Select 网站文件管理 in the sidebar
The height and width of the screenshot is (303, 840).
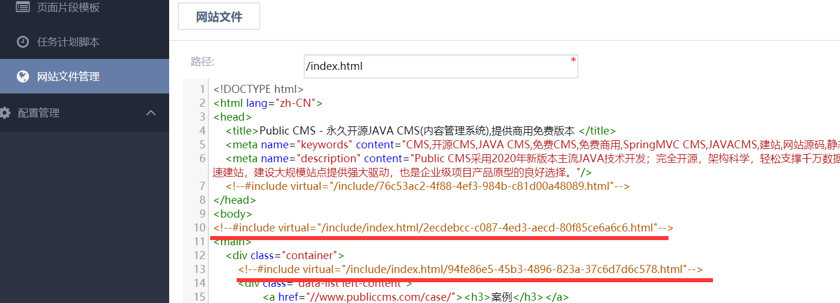(x=68, y=76)
